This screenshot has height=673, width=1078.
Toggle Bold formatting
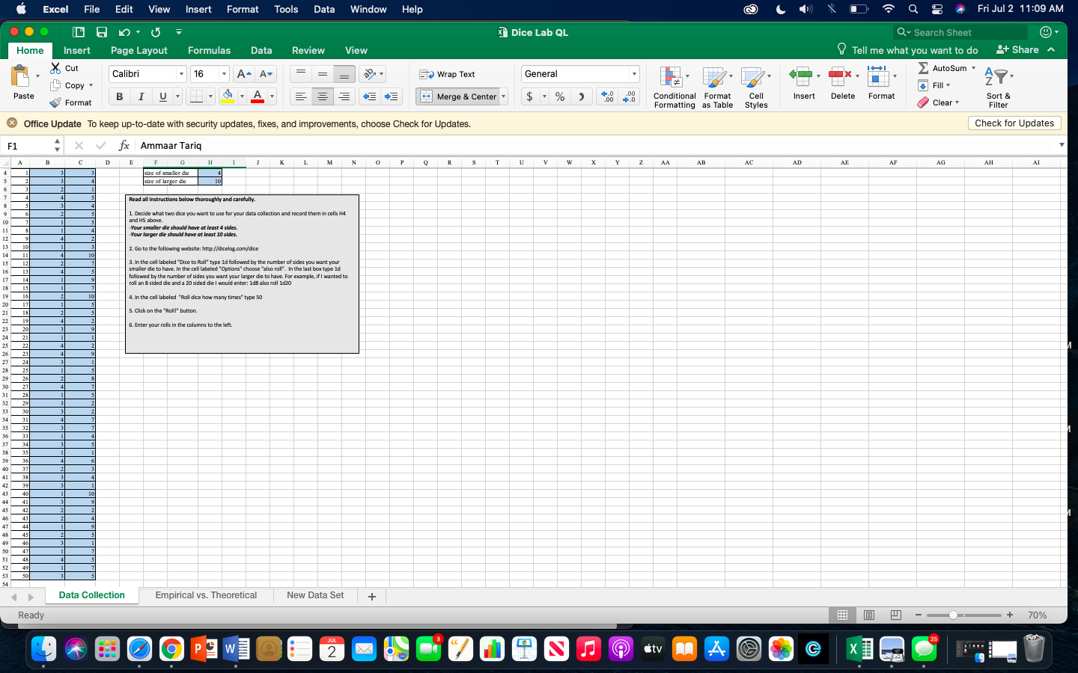[119, 96]
